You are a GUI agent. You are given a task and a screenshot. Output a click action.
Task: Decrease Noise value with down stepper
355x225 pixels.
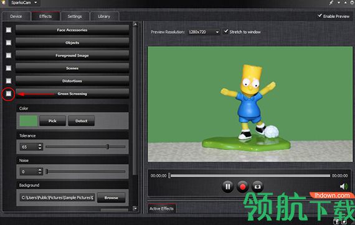40,173
